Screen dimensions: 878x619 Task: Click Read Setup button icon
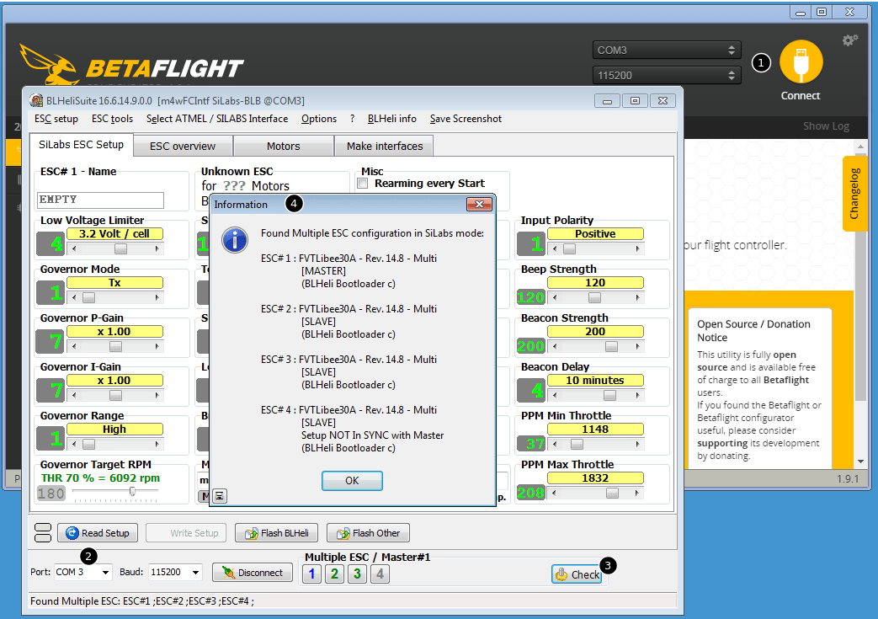tap(72, 533)
